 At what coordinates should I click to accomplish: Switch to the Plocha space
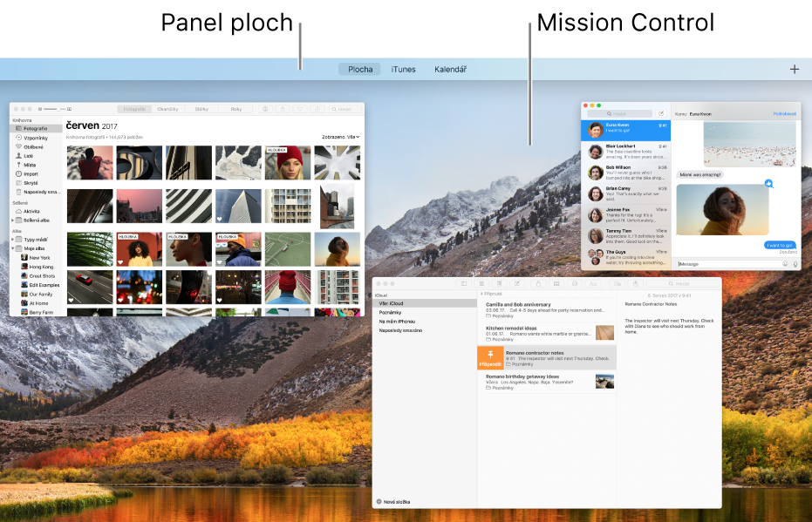click(360, 70)
